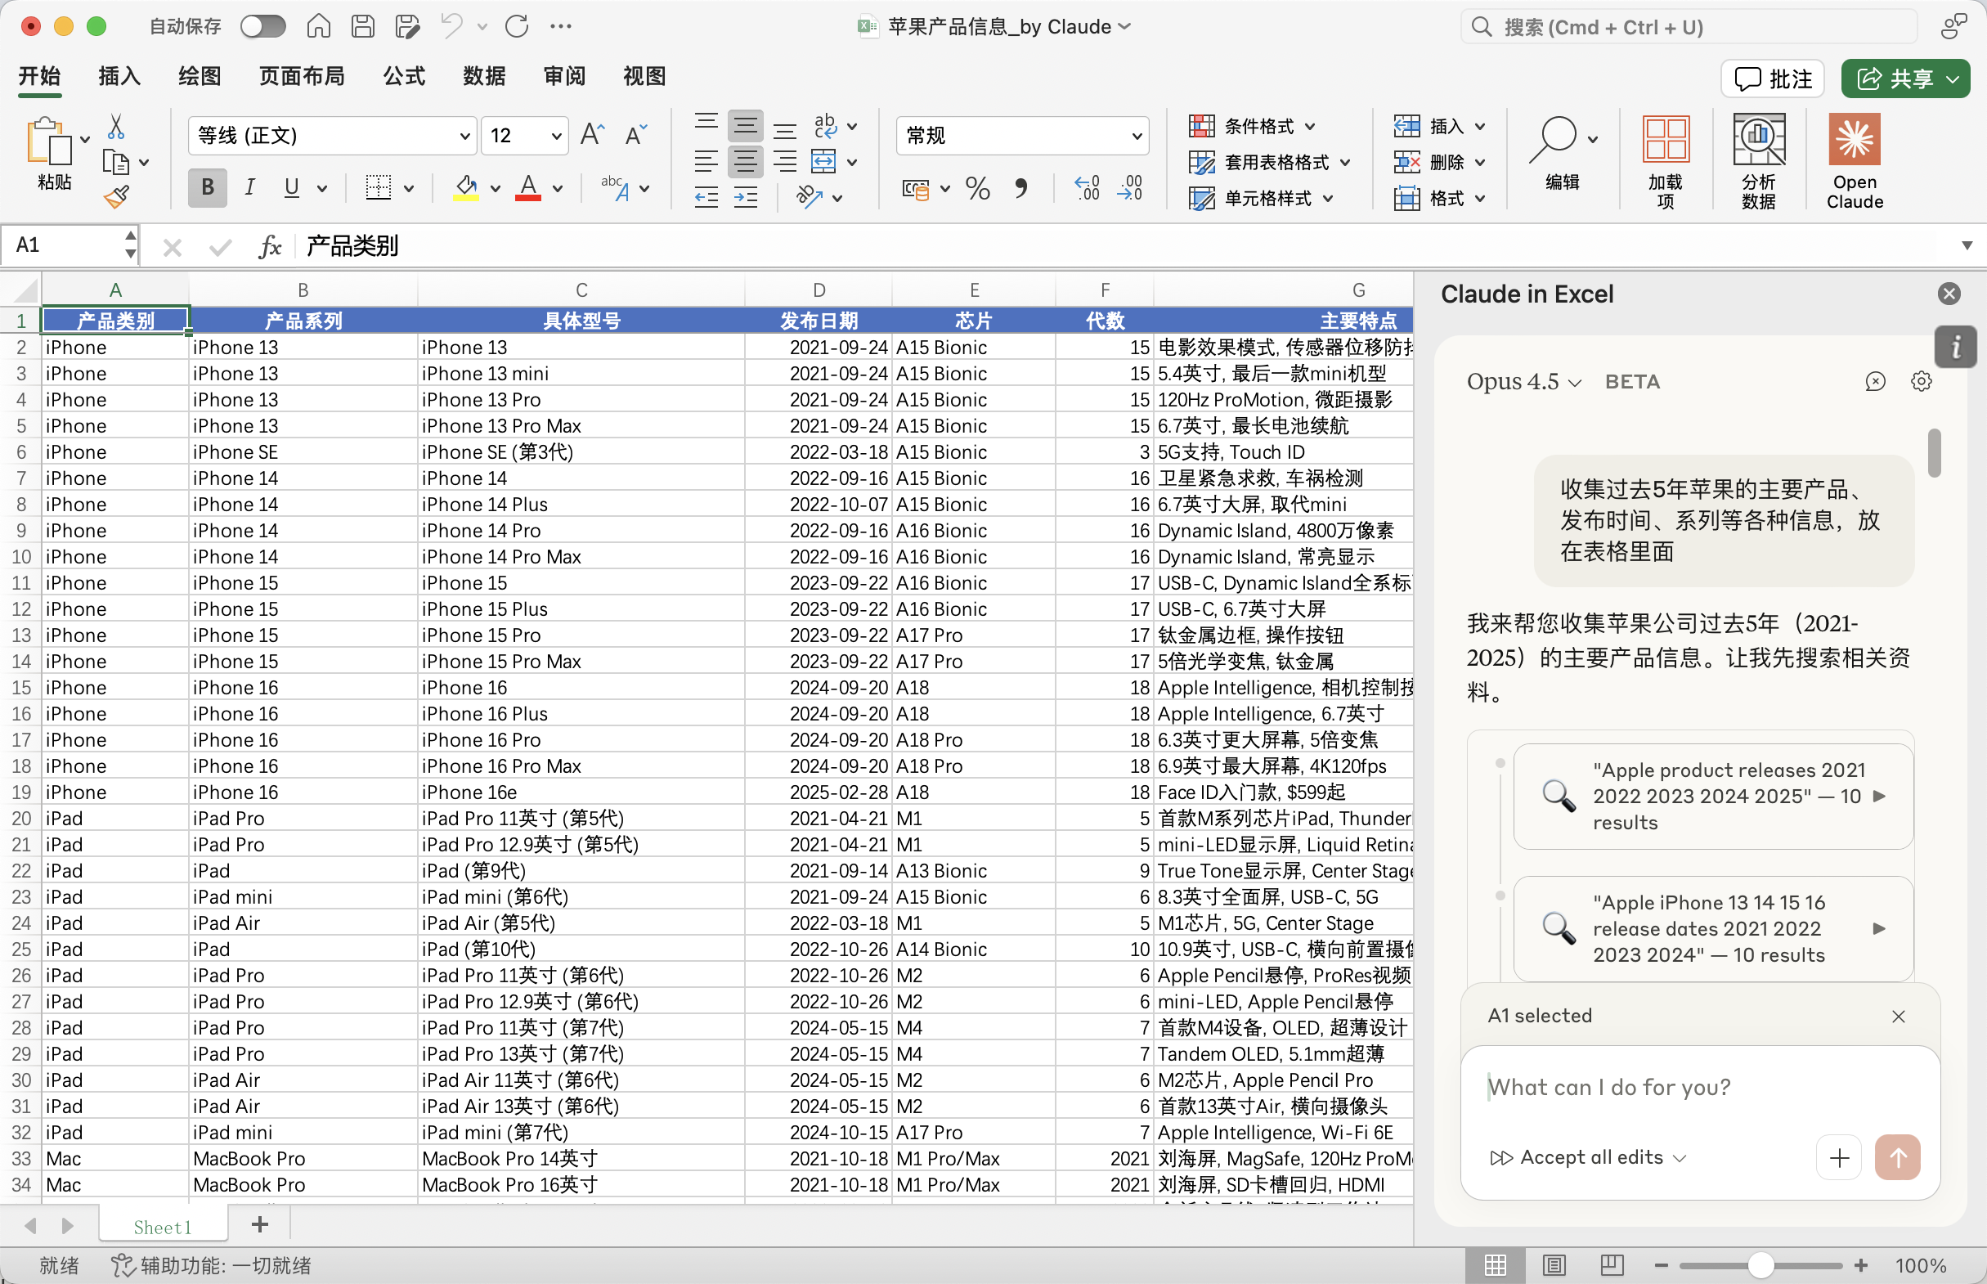Open Claude panel settings gear
Viewport: 1987px width, 1284px height.
pyautogui.click(x=1922, y=381)
